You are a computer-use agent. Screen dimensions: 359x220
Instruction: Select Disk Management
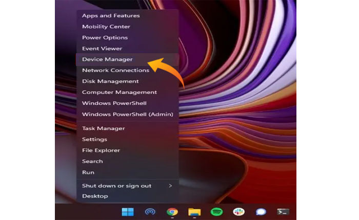(x=110, y=81)
